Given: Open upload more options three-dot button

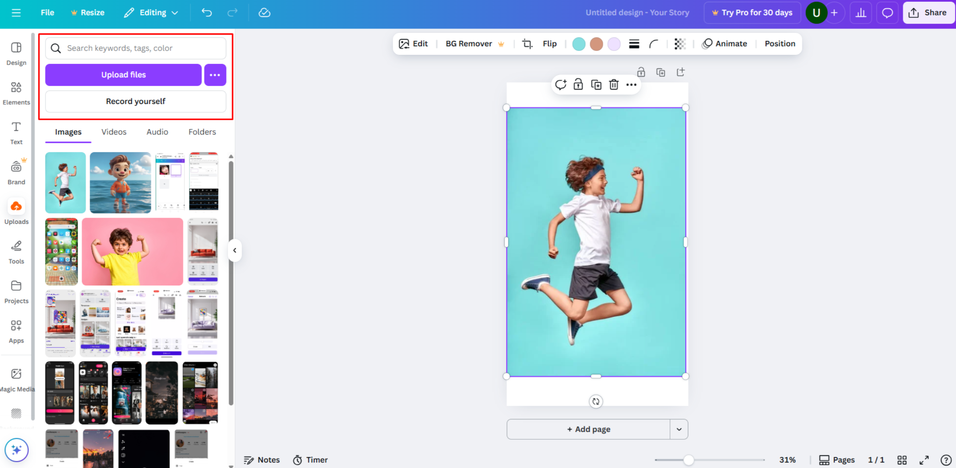Looking at the screenshot, I should pos(215,75).
